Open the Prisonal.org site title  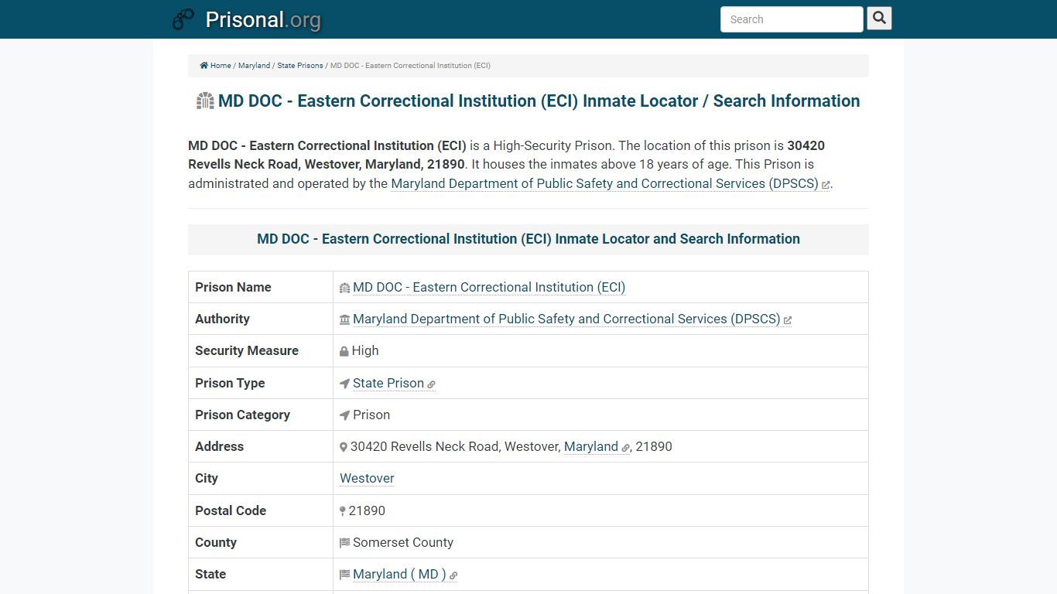[x=263, y=19]
